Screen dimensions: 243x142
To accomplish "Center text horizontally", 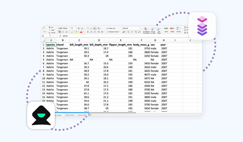I will point(91,32).
